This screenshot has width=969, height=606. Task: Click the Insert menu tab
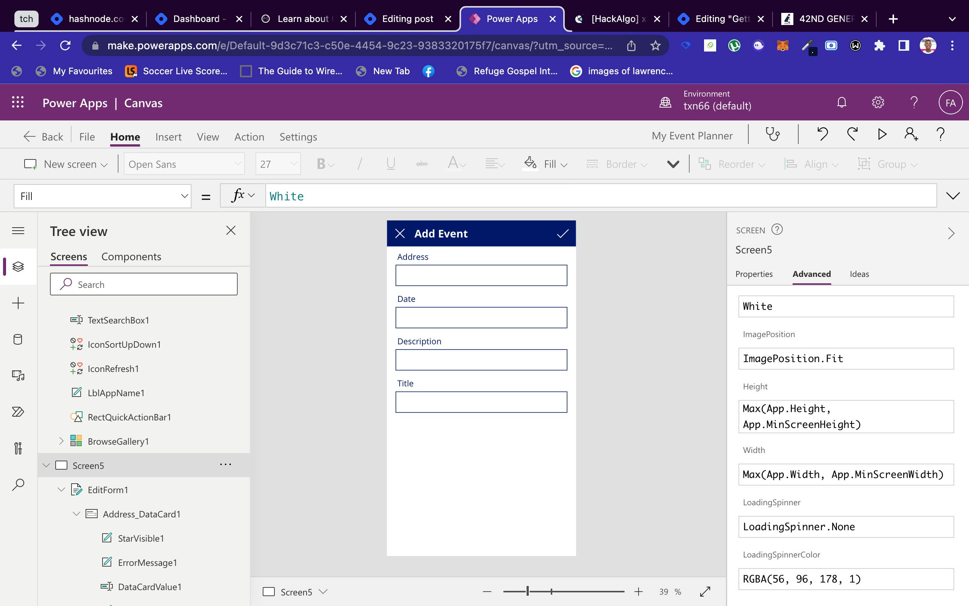pyautogui.click(x=168, y=136)
